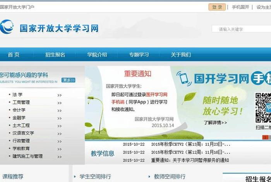
Task: Switch to the 学生空间排行 tab
Action: (x=95, y=177)
